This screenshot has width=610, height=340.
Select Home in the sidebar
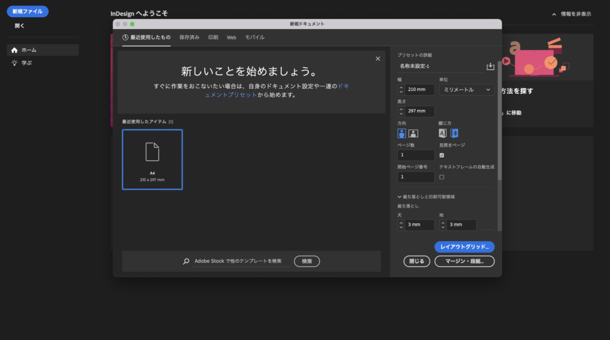tap(43, 50)
